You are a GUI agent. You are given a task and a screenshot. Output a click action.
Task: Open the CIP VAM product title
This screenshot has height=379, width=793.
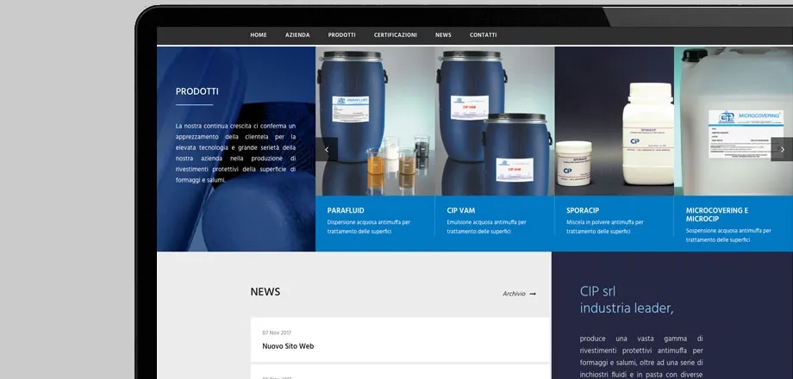point(461,210)
